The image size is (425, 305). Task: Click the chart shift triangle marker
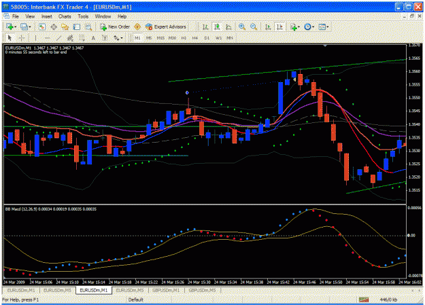click(x=325, y=46)
